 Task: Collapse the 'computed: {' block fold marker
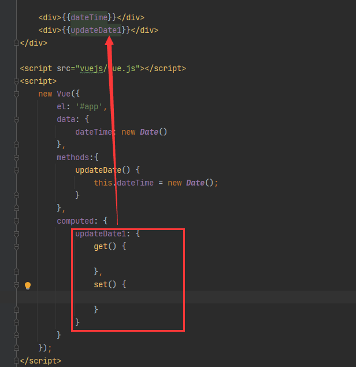coord(16,221)
